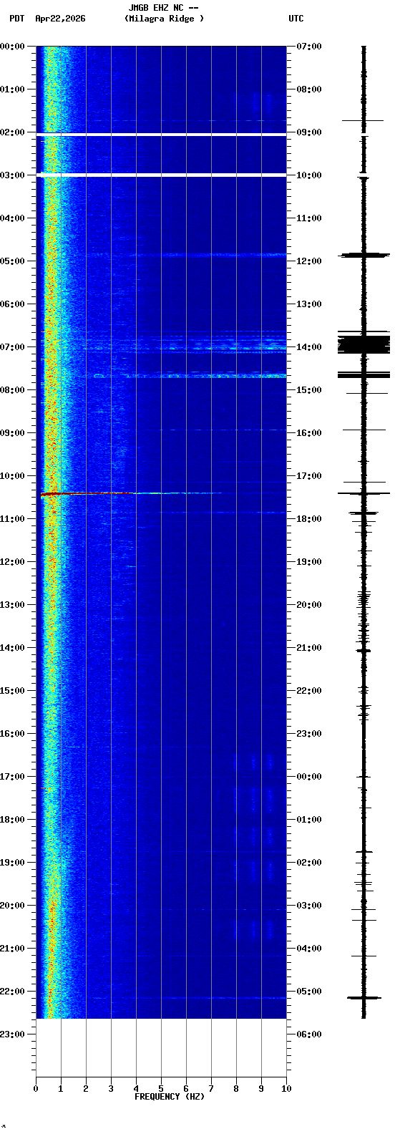Click the 14:00 label on UTC axis
395x1134 pixels.
309,347
